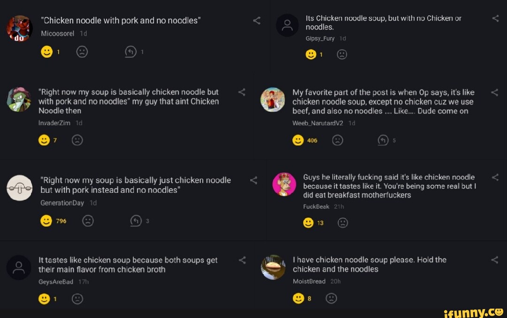Like InvaderZim's comment with smiley
This screenshot has height=318, width=507.
click(x=44, y=140)
